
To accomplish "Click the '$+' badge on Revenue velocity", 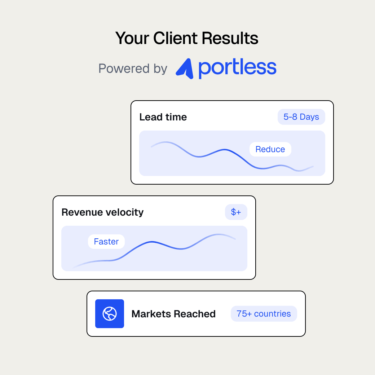I will click(236, 212).
